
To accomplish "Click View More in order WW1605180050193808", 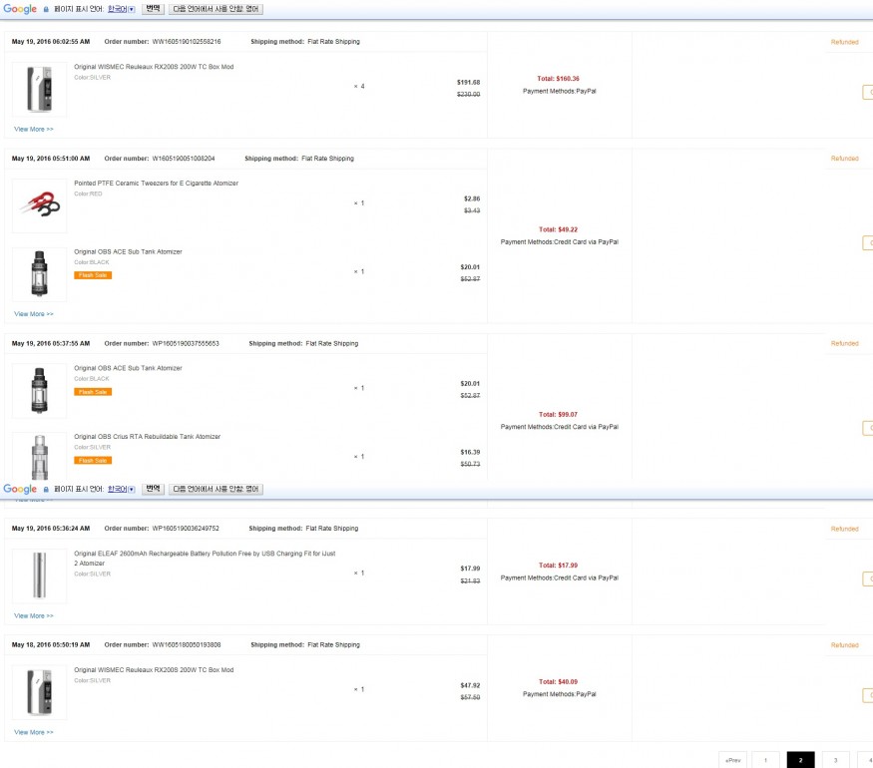I will click(33, 732).
